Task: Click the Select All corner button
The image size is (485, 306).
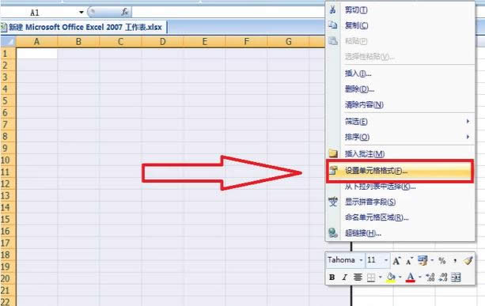Action: [8, 41]
